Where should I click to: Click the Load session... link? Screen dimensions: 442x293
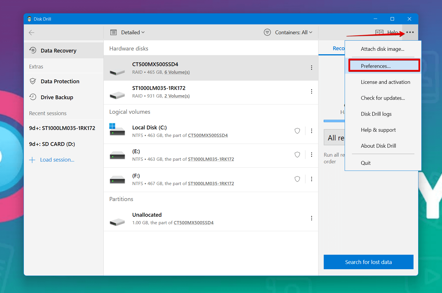point(57,160)
